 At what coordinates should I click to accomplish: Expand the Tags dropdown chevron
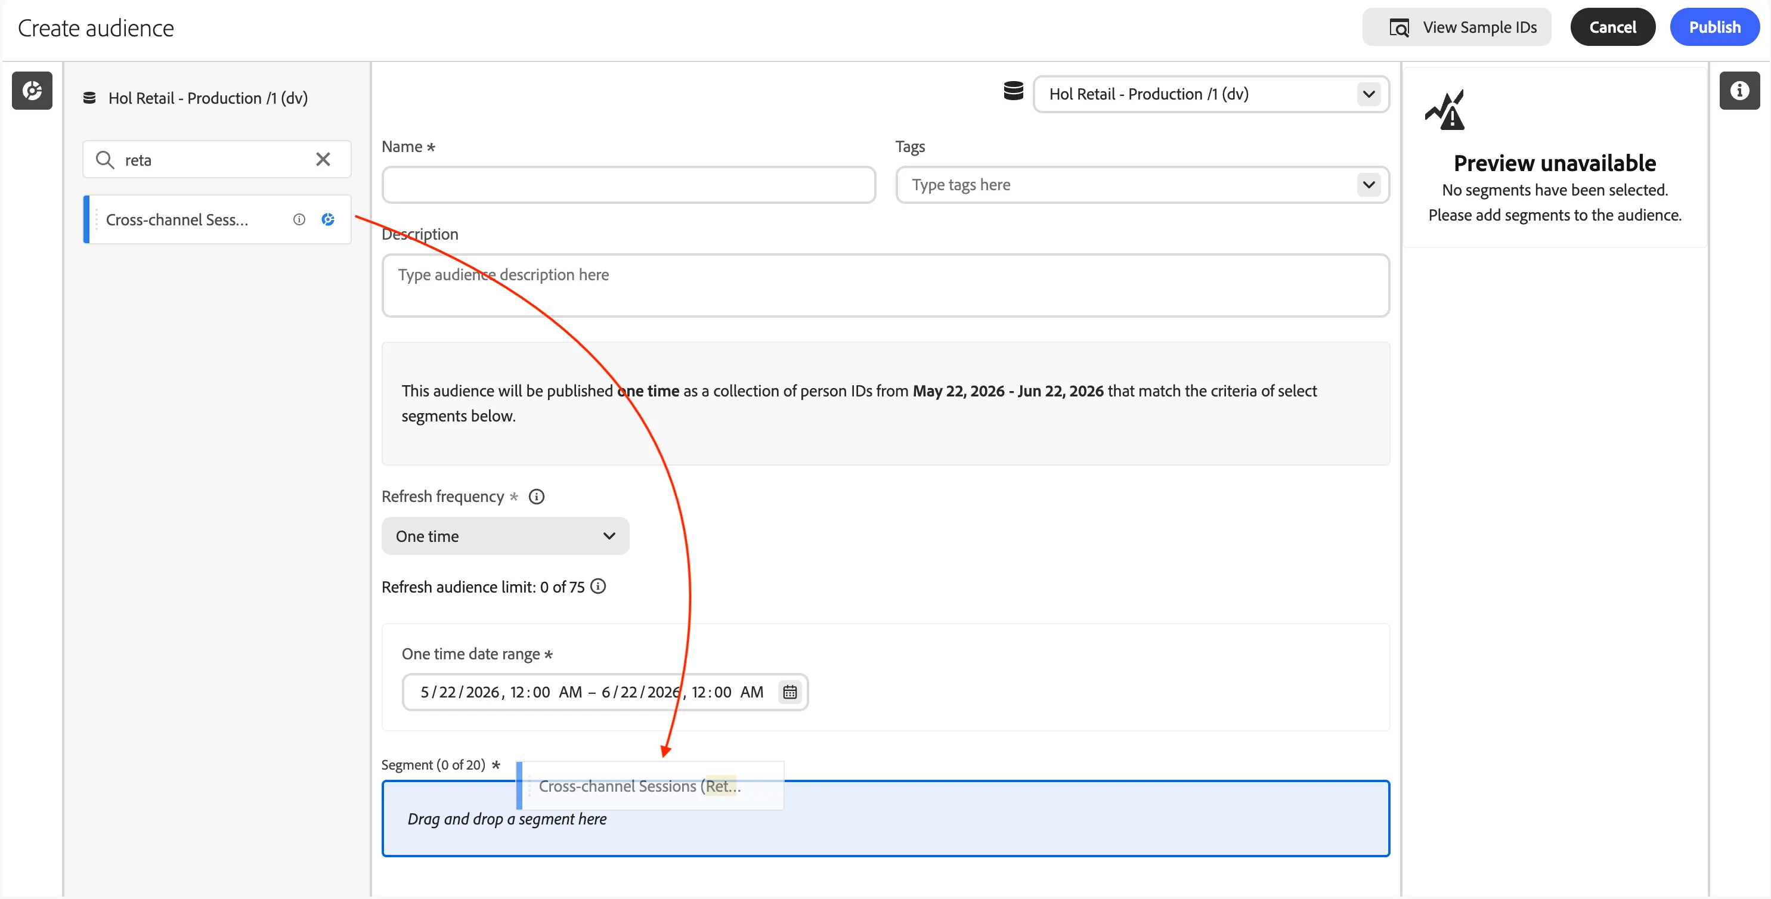pyautogui.click(x=1369, y=184)
